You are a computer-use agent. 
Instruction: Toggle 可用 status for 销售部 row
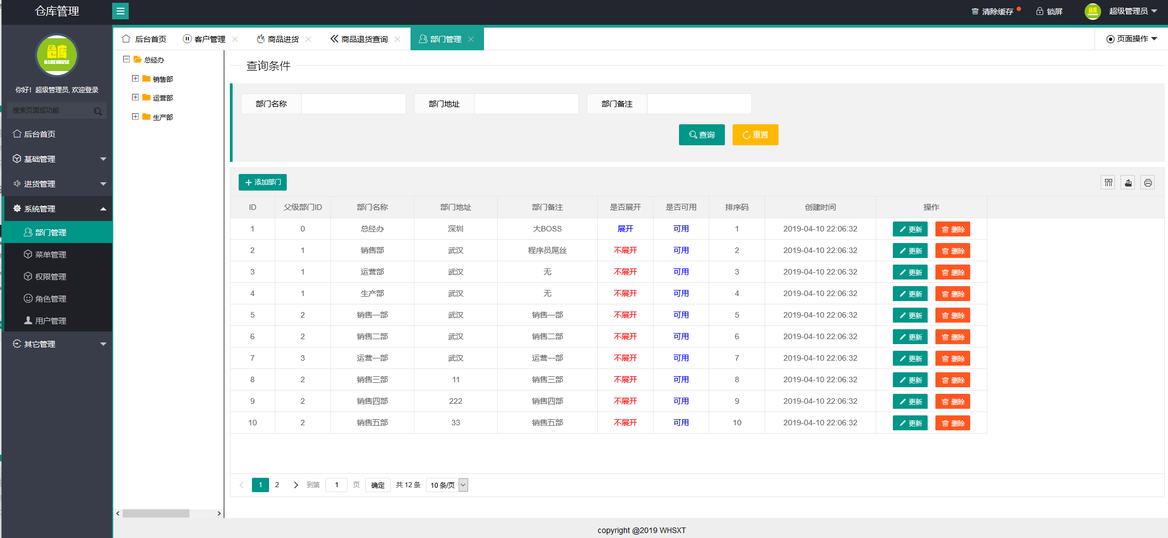click(x=681, y=250)
